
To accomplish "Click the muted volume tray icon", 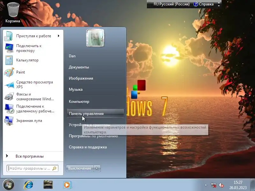I will pyautogui.click(x=221, y=185).
